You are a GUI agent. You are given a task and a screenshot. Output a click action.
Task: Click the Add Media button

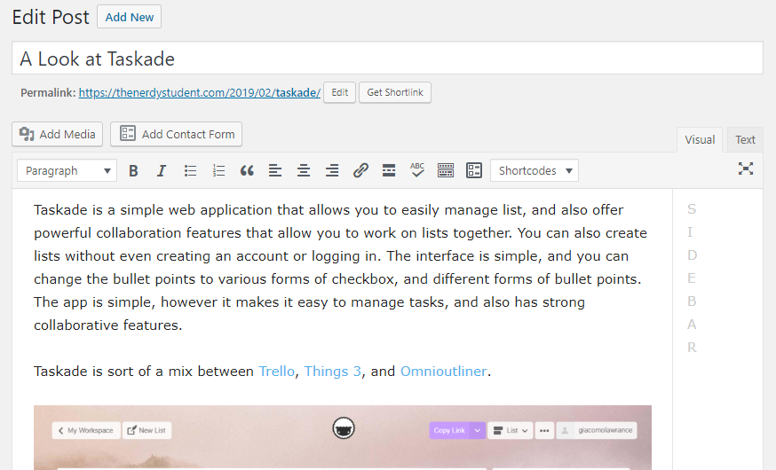coord(58,134)
